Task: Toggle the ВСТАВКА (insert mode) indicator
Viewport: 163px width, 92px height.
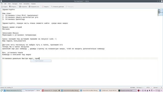Action: click(x=133, y=87)
